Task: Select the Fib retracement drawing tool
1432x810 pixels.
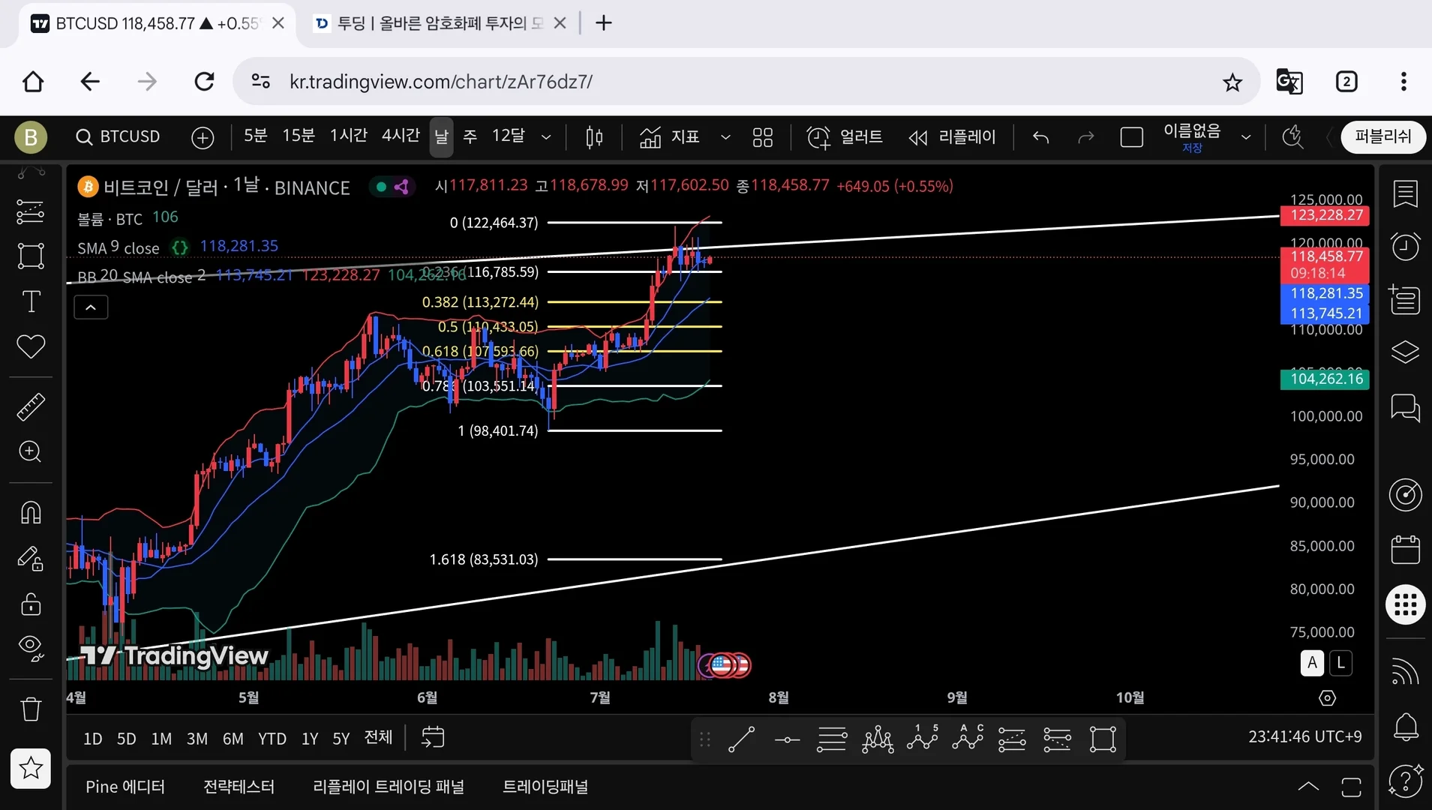Action: point(30,211)
